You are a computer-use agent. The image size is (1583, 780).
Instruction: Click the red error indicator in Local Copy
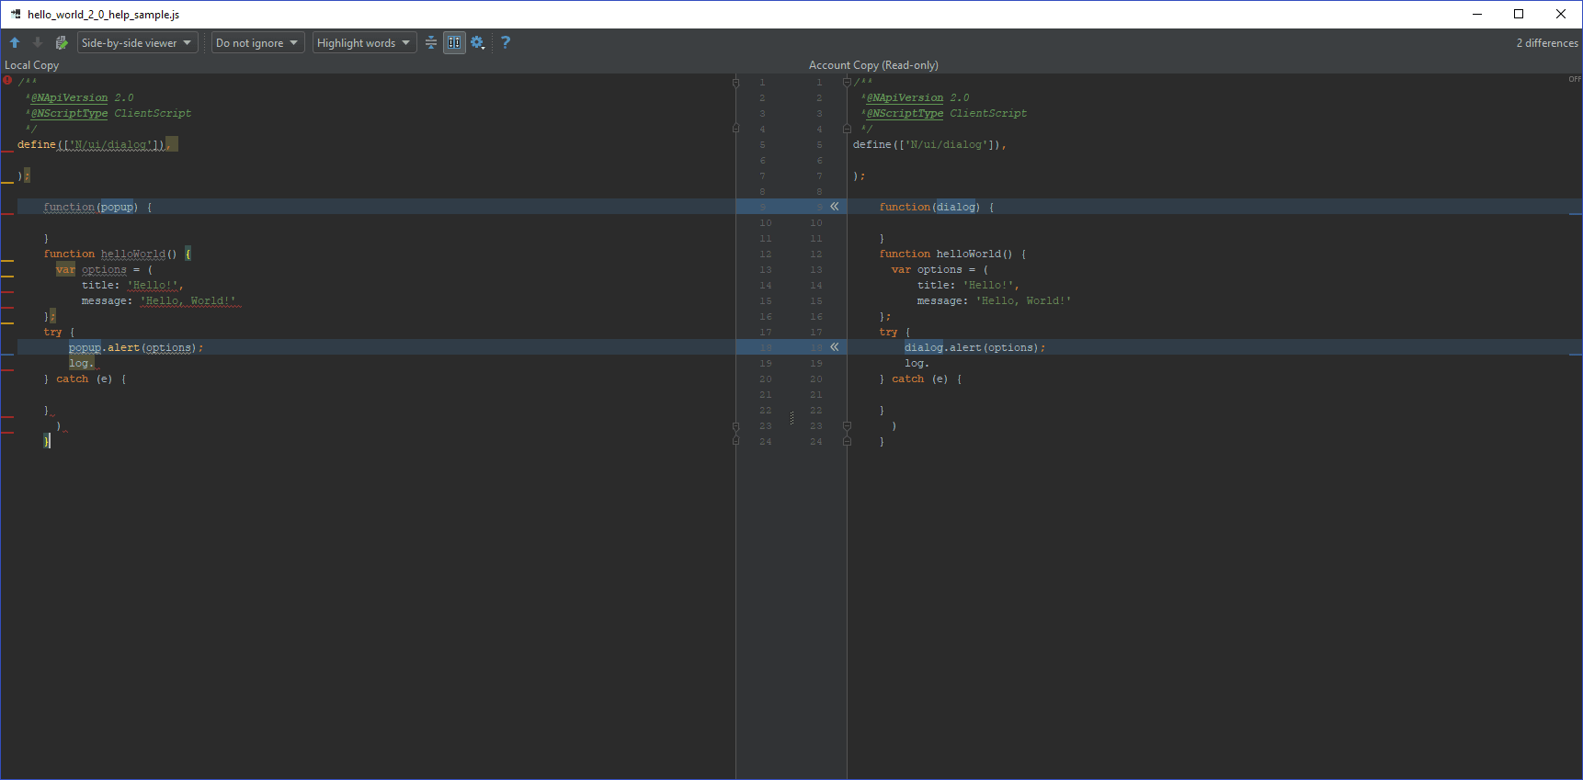point(7,81)
